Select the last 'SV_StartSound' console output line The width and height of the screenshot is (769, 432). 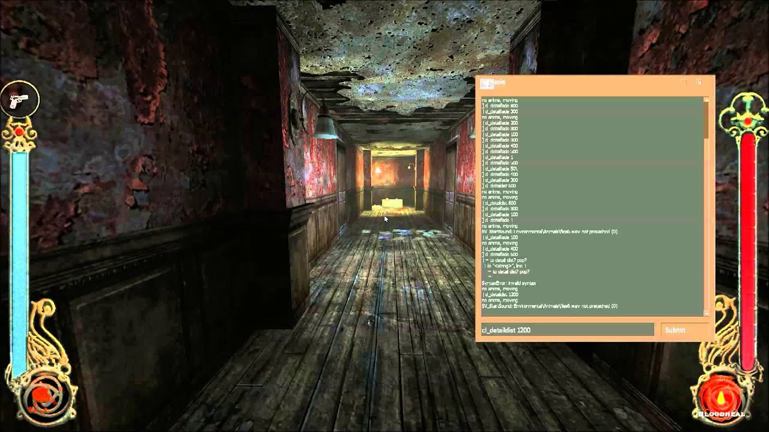click(x=550, y=306)
